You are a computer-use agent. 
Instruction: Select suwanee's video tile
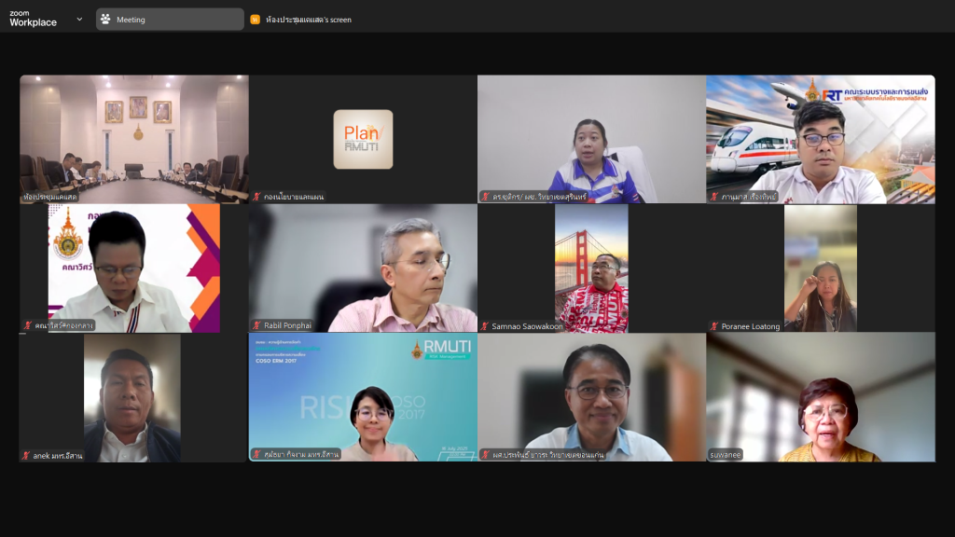point(821,397)
